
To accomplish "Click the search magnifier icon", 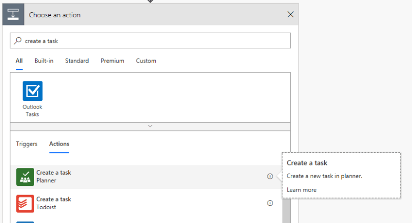I will (x=18, y=41).
